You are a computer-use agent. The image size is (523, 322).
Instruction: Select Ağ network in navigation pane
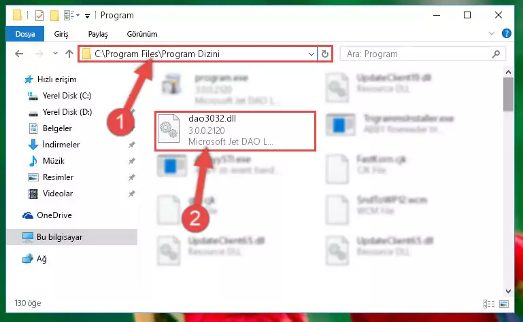coord(41,259)
